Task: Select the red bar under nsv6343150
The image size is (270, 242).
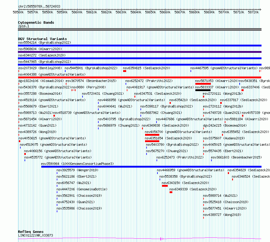Action: tap(165, 186)
